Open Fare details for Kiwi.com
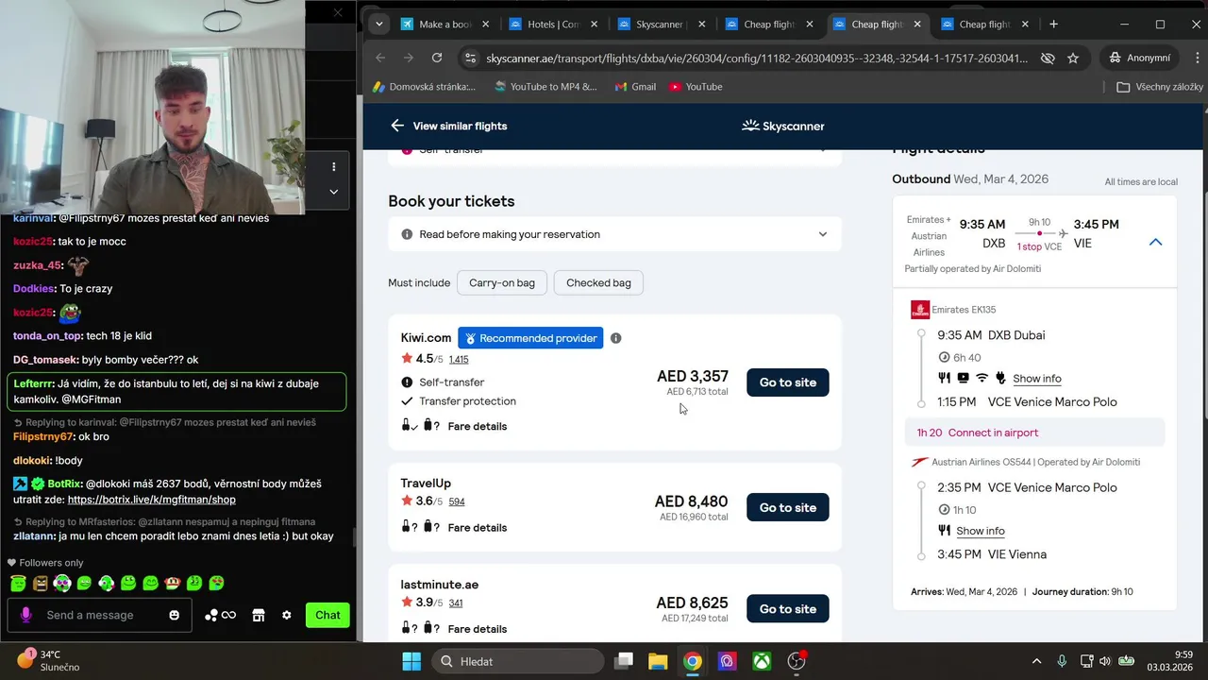1208x680 pixels. [478, 426]
